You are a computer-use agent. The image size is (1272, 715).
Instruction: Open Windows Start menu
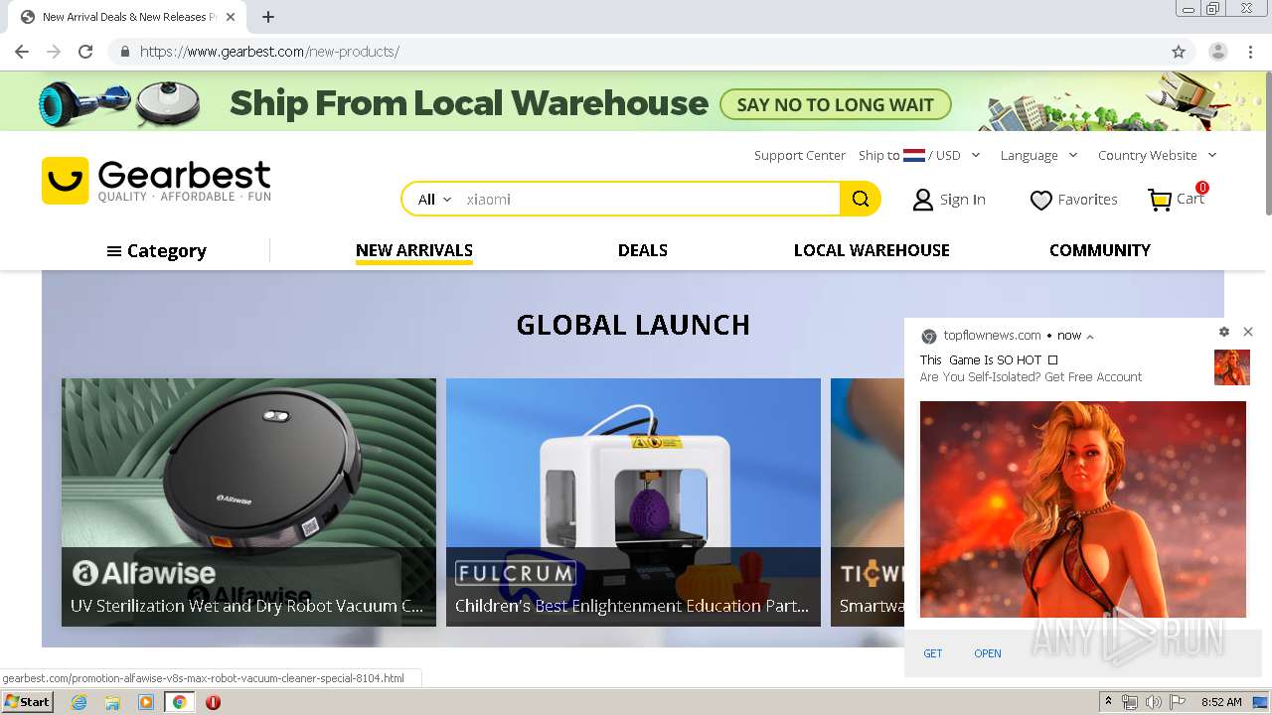(27, 702)
